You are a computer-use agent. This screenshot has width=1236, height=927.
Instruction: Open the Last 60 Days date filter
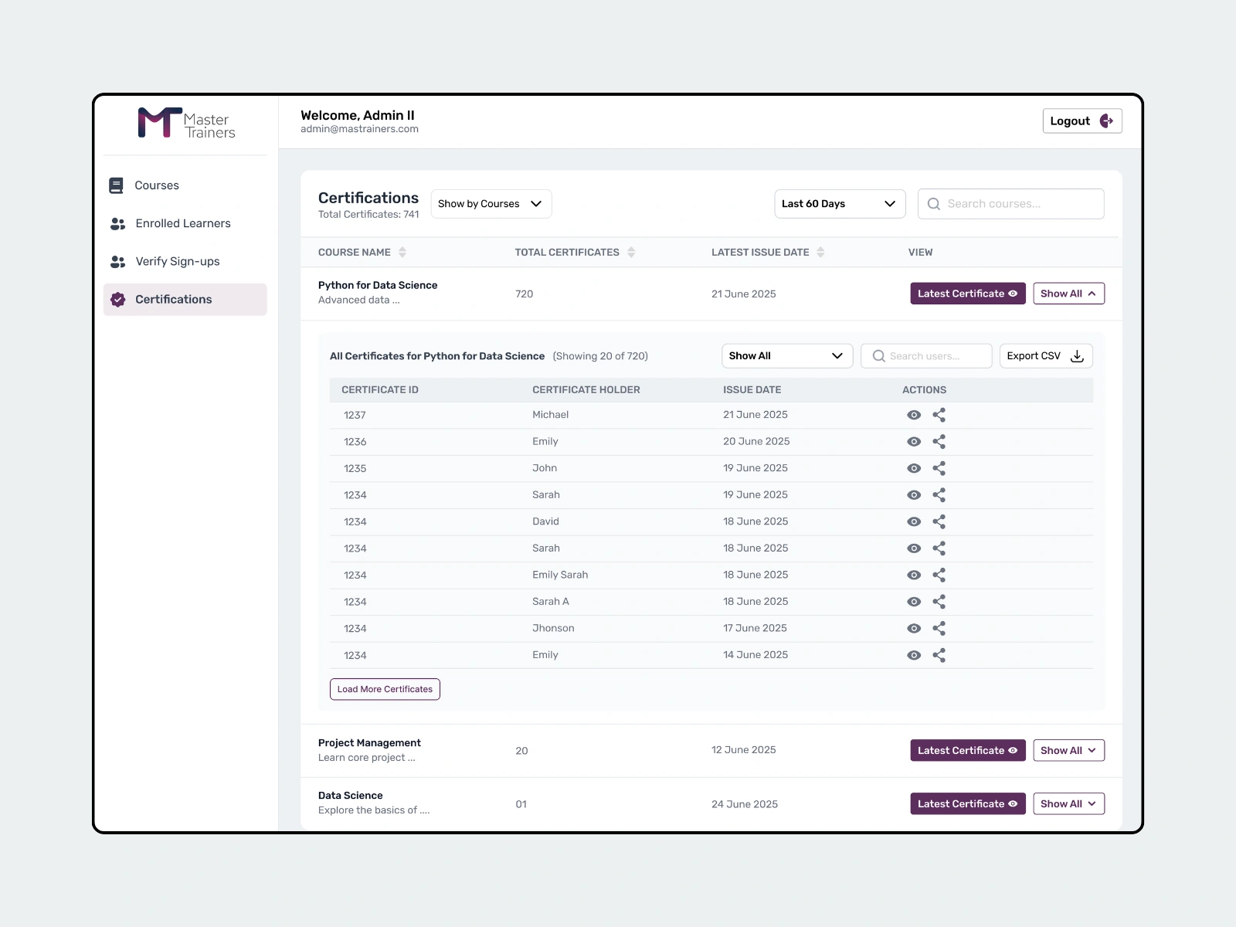[840, 204]
